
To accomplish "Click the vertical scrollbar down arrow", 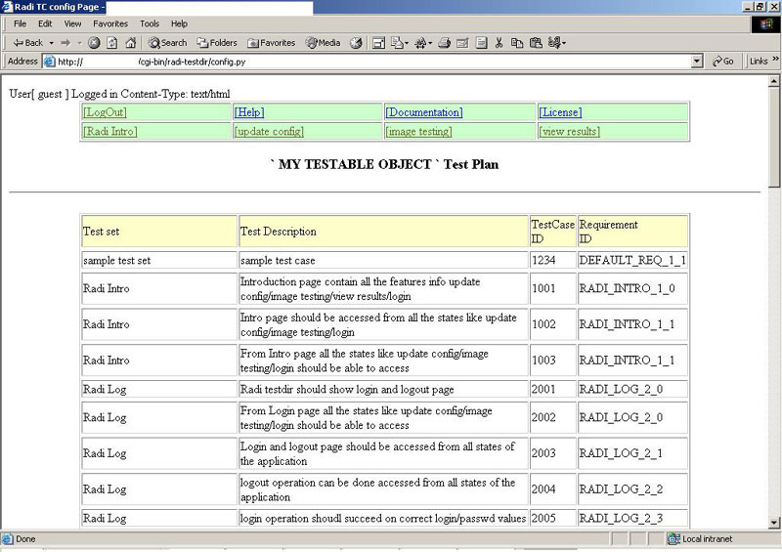I will click(x=775, y=523).
